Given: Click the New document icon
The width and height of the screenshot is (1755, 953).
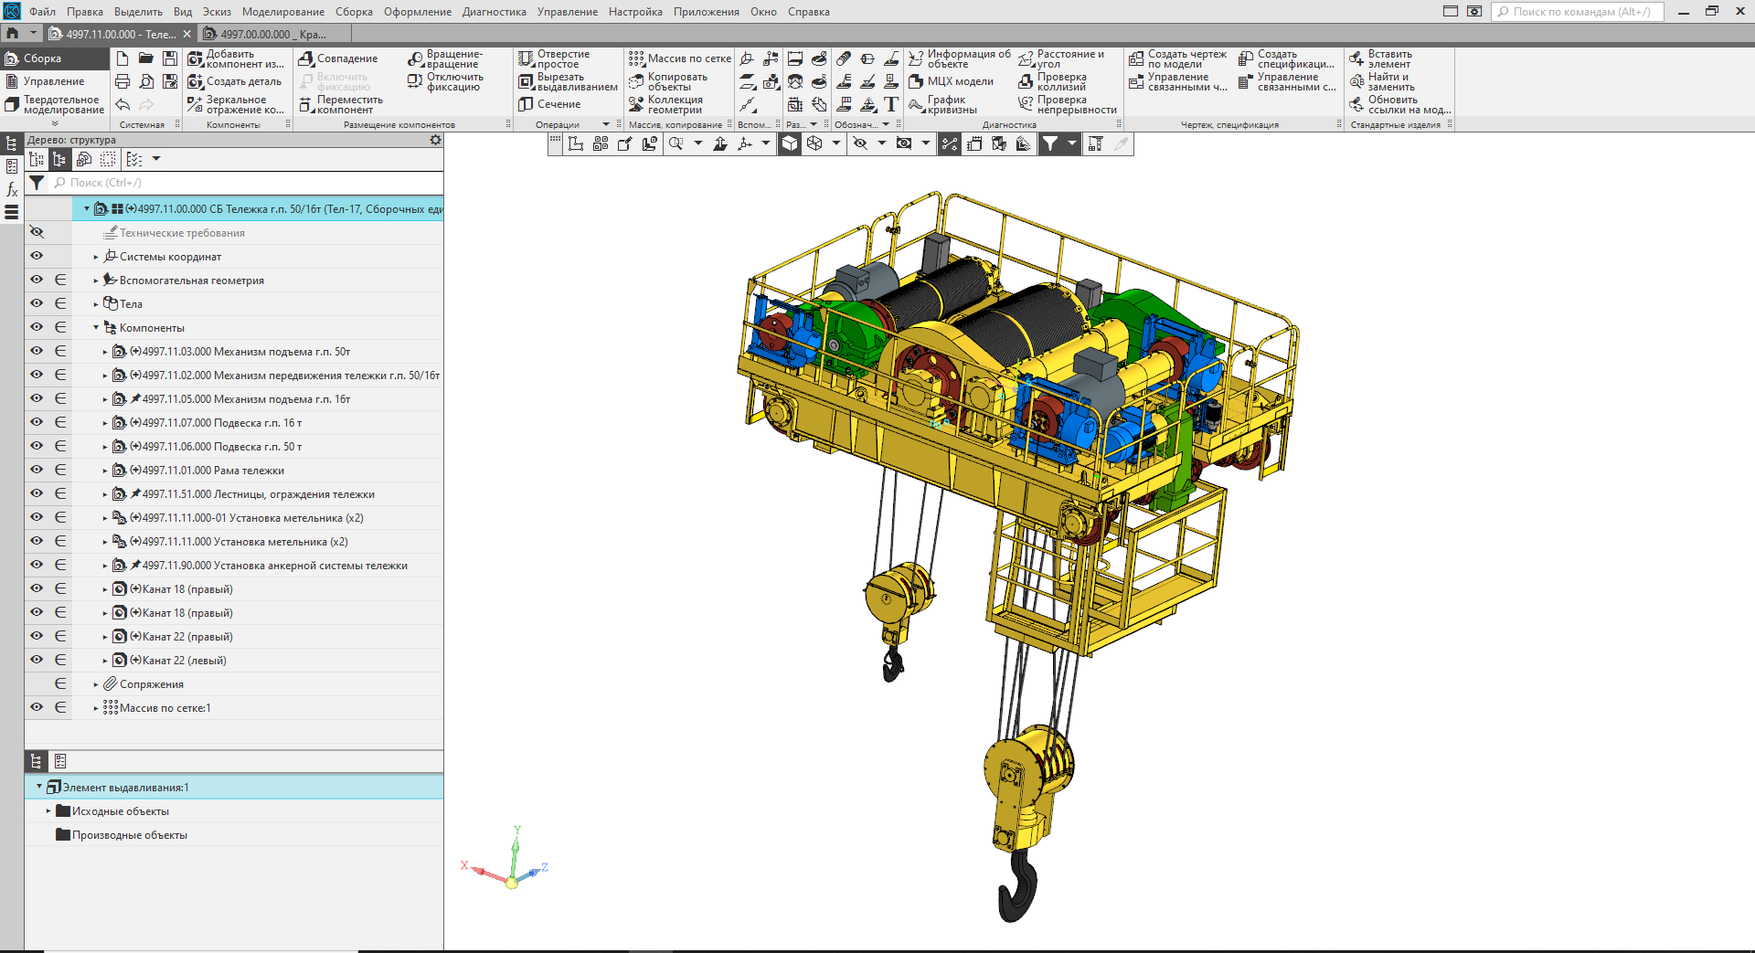Looking at the screenshot, I should click(122, 58).
